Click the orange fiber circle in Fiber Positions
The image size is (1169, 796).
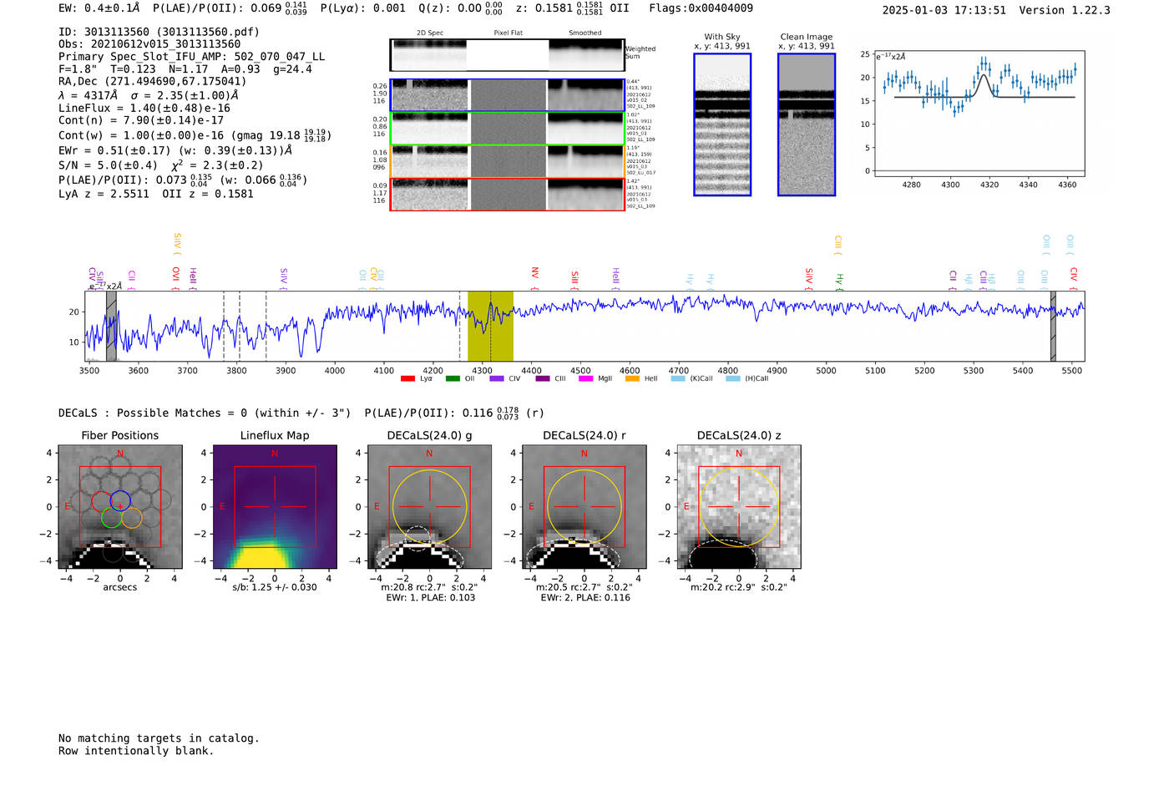[x=131, y=518]
